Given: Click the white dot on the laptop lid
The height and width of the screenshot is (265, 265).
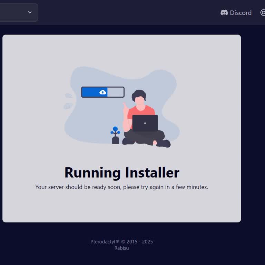Looking at the screenshot, I should tap(145, 123).
